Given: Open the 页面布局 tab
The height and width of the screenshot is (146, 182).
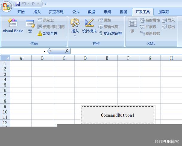Looking at the screenshot, I should [56, 12].
